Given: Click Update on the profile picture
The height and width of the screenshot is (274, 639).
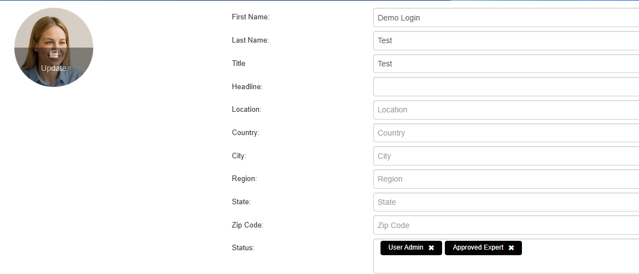Looking at the screenshot, I should pos(54,68).
